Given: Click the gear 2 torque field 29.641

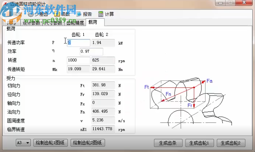Looking at the screenshot, I should click(103, 69).
